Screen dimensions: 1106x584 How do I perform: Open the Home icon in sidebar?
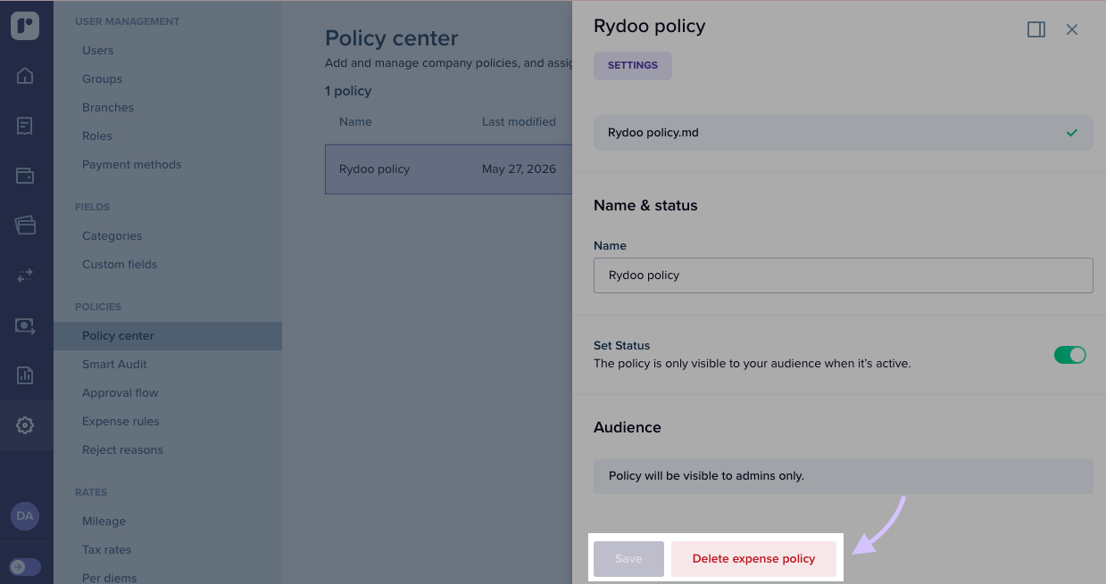click(x=25, y=76)
